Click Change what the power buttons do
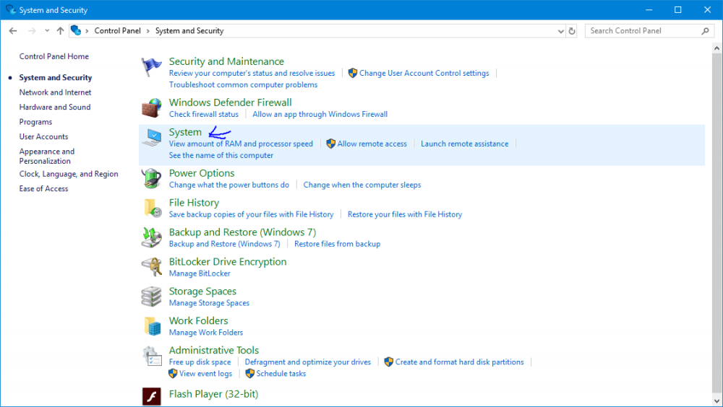Image resolution: width=723 pixels, height=407 pixels. click(229, 185)
